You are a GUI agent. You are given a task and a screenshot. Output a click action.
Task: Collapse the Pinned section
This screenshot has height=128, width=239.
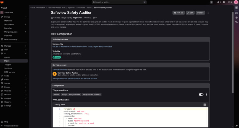click(x=26, y=17)
